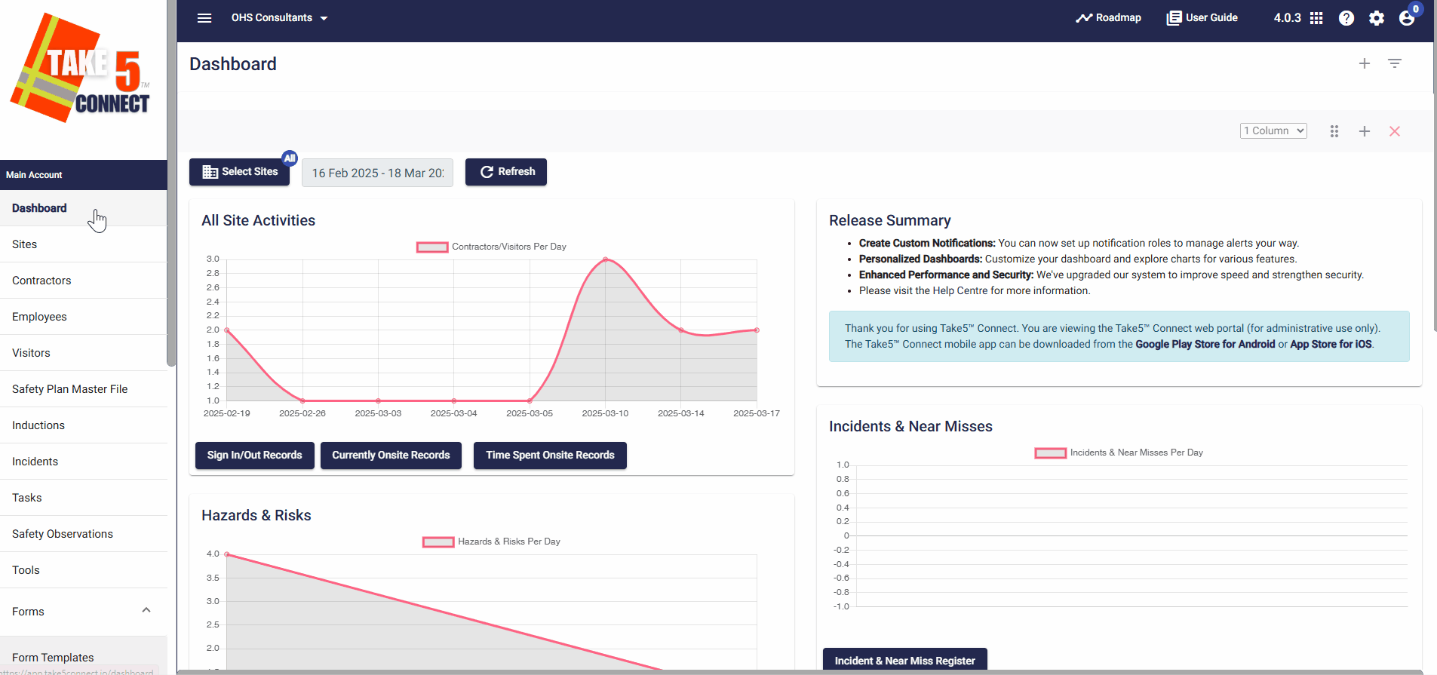Screen dimensions: 1437x675
Task: Open Tasks in the sidebar
Action: 83,498
